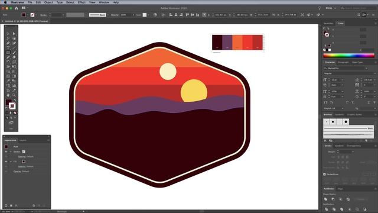378x213 pixels.
Task: Switch to the Symbols panel tab
Action: click(x=340, y=114)
